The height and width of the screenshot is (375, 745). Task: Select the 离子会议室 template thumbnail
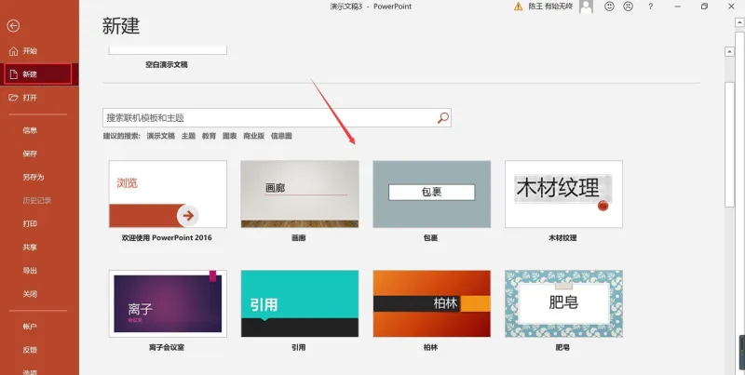(x=168, y=303)
